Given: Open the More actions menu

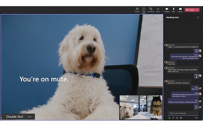Looking at the screenshot, I should pyautogui.click(x=158, y=10).
